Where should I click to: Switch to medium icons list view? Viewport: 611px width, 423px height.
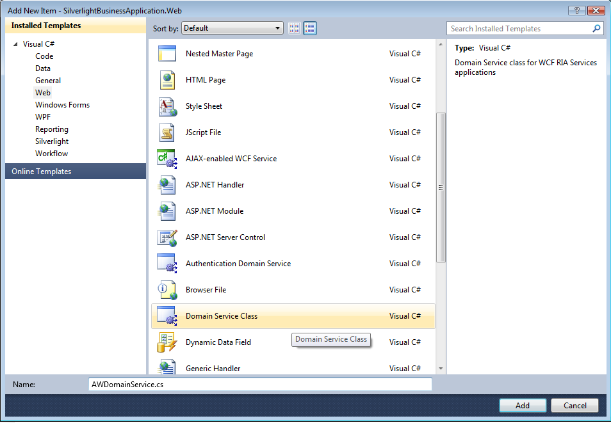click(310, 28)
